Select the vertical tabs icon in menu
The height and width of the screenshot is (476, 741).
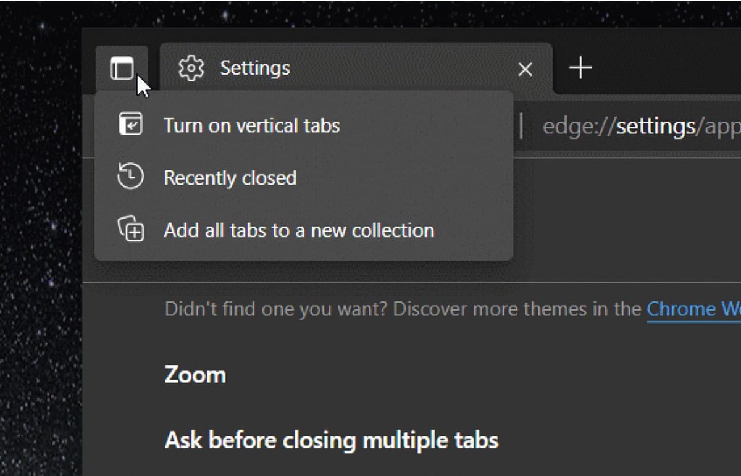coord(131,125)
